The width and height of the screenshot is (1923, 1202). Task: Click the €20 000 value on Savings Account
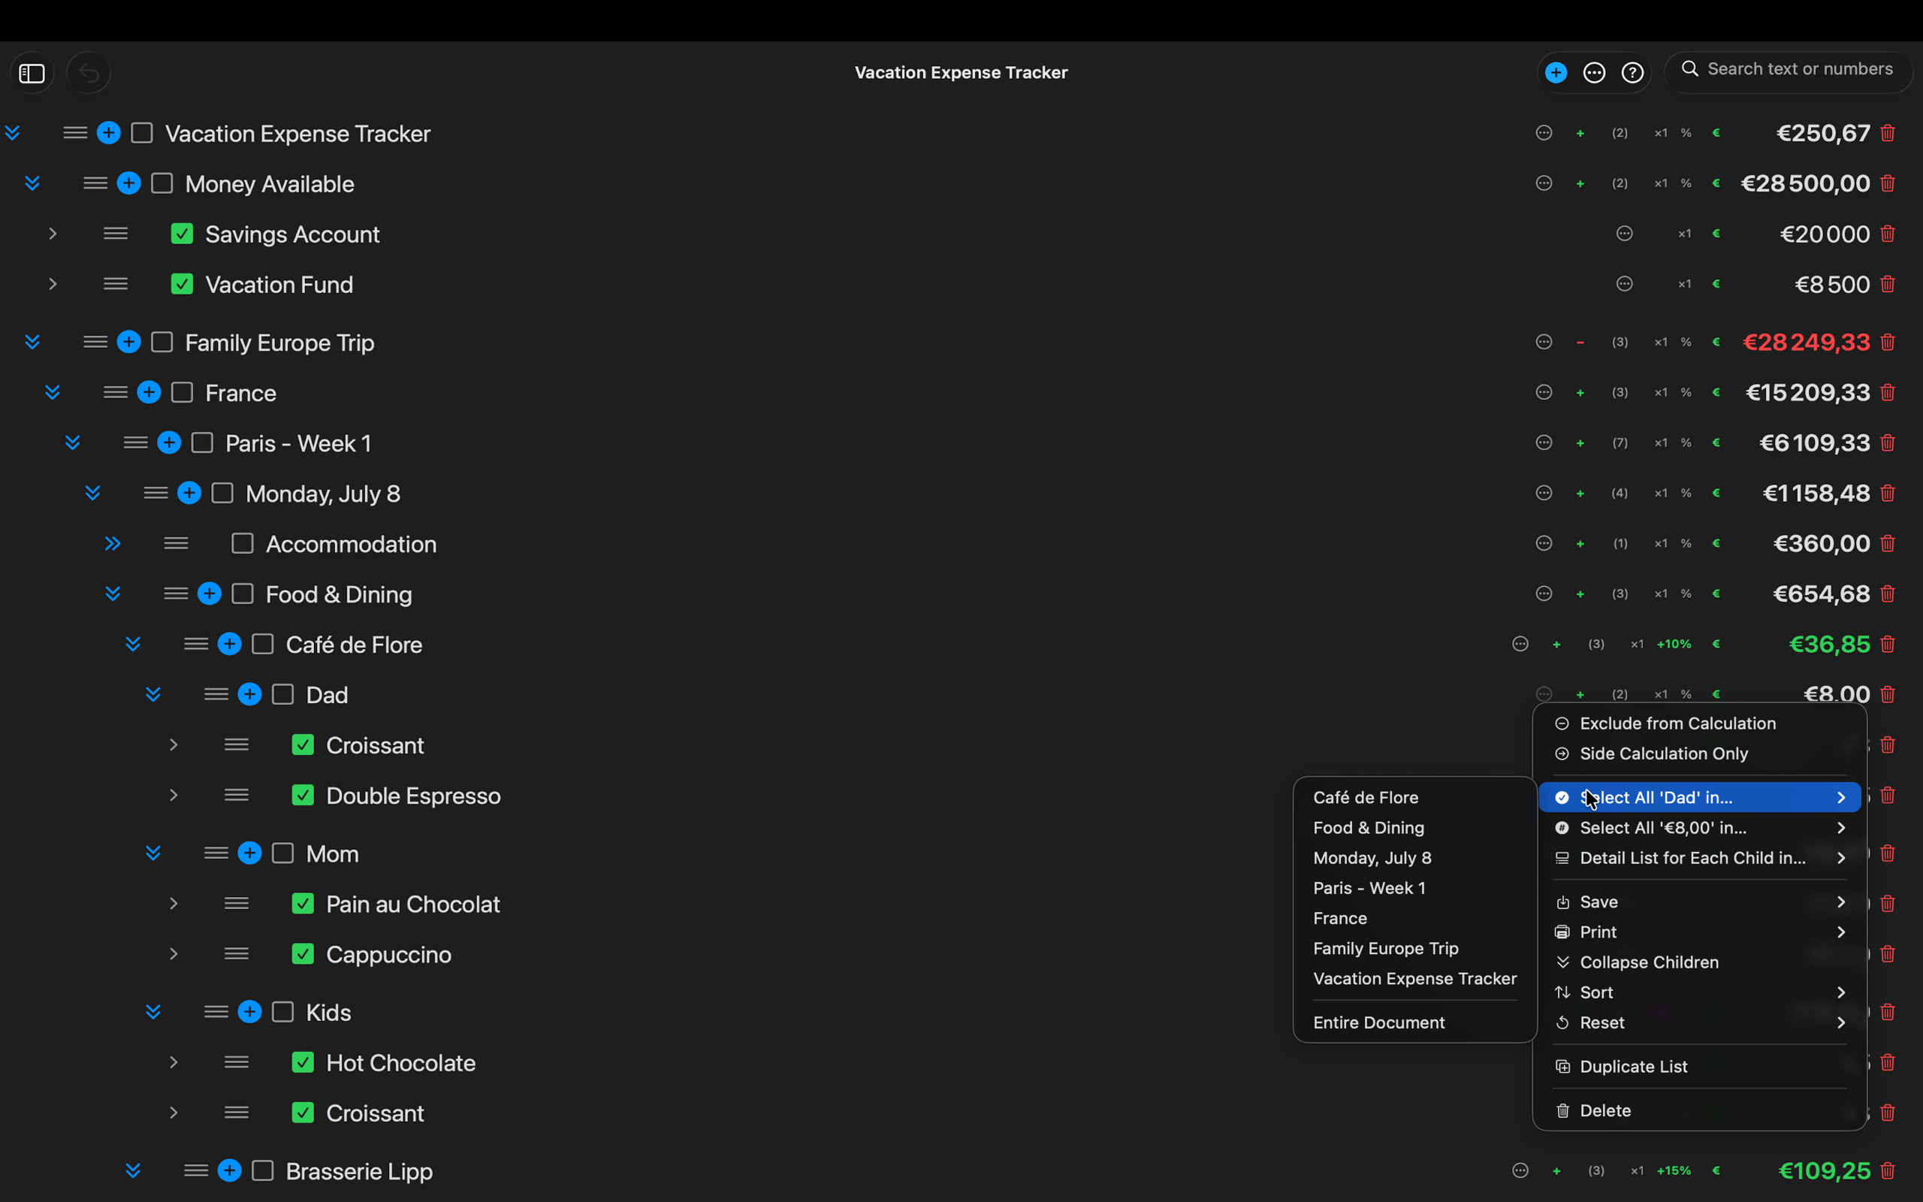click(1825, 234)
